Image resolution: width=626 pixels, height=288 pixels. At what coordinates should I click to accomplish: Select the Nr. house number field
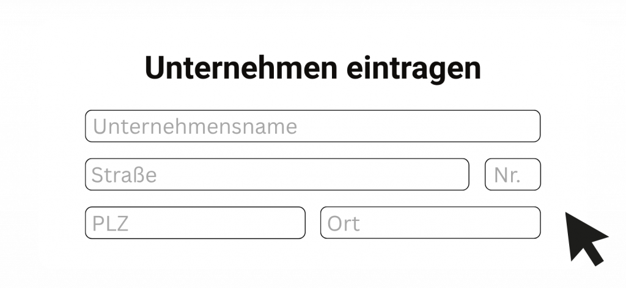point(512,175)
